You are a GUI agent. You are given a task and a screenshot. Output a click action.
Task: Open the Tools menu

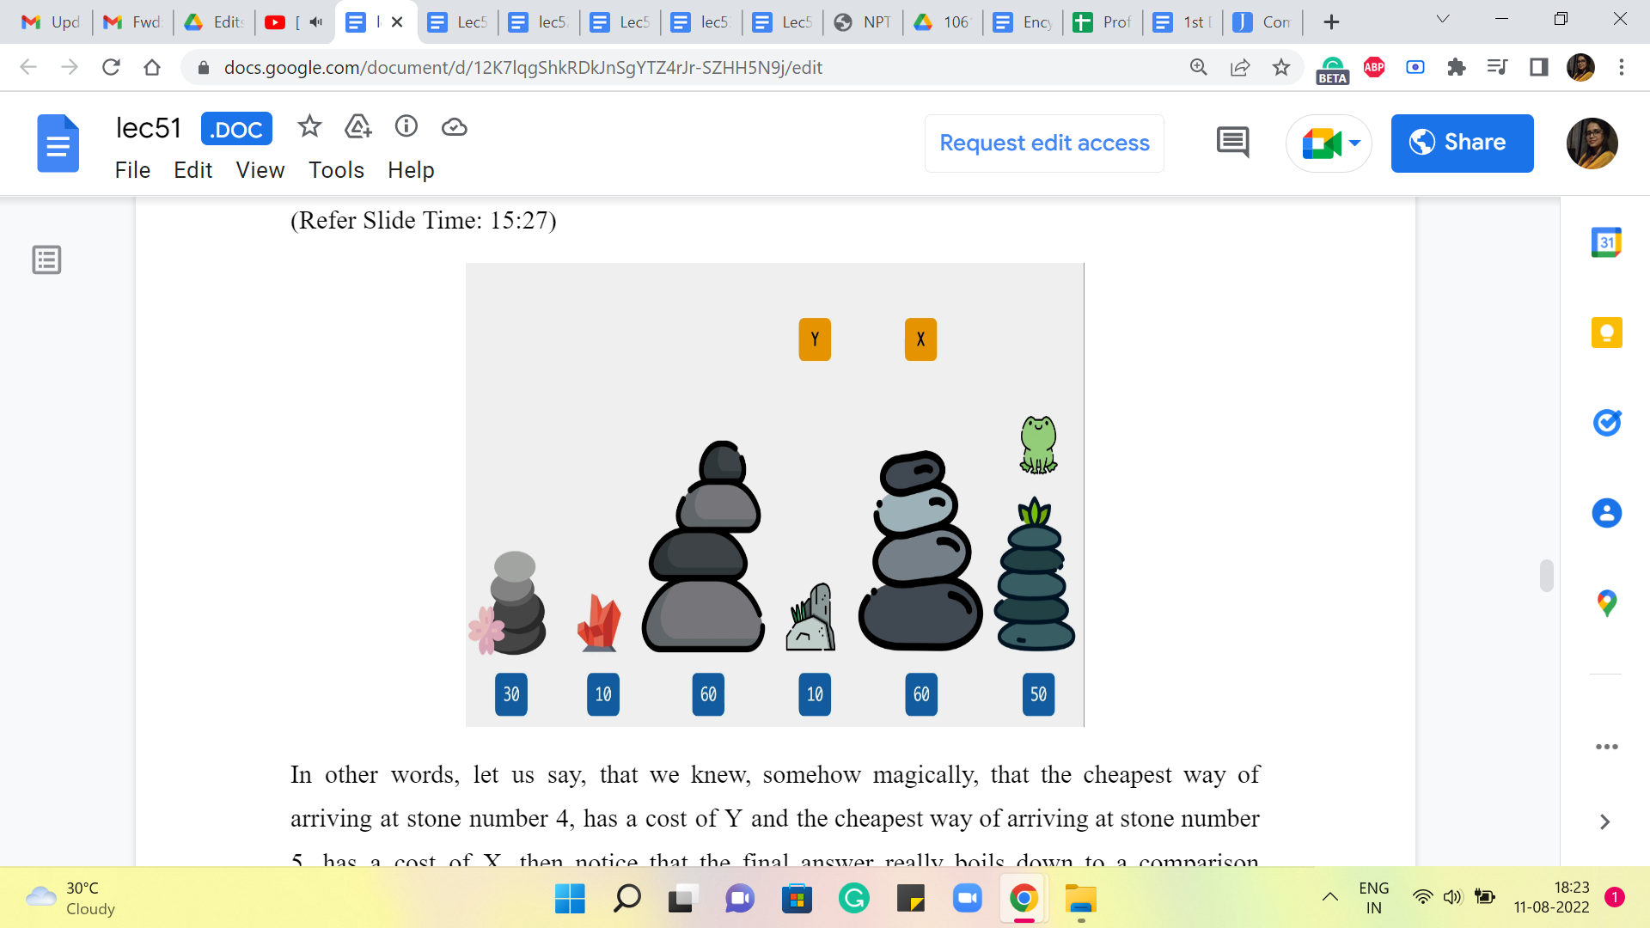coord(336,170)
